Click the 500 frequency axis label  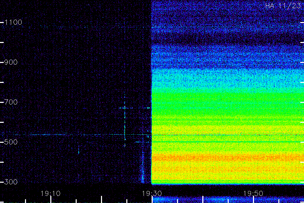[11, 142]
